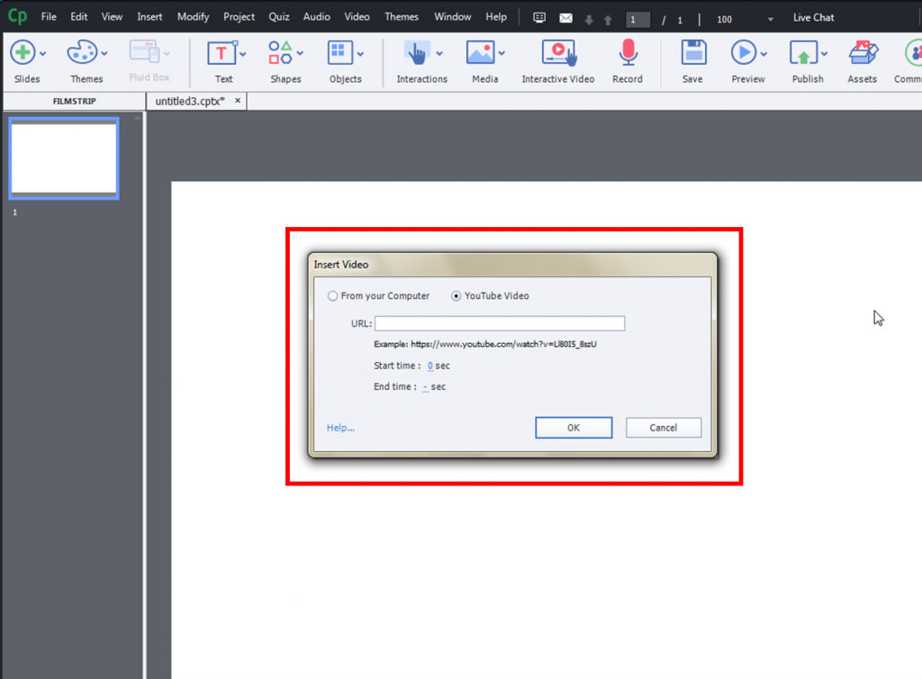The height and width of the screenshot is (679, 922).
Task: Expand the Publish dropdown
Action: [x=825, y=52]
